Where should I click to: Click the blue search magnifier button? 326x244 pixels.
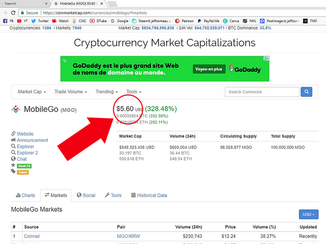[307, 91]
